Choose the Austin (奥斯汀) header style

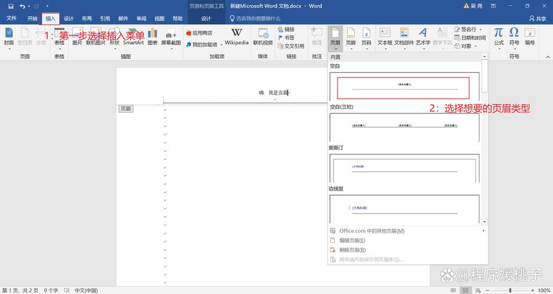[x=404, y=168]
